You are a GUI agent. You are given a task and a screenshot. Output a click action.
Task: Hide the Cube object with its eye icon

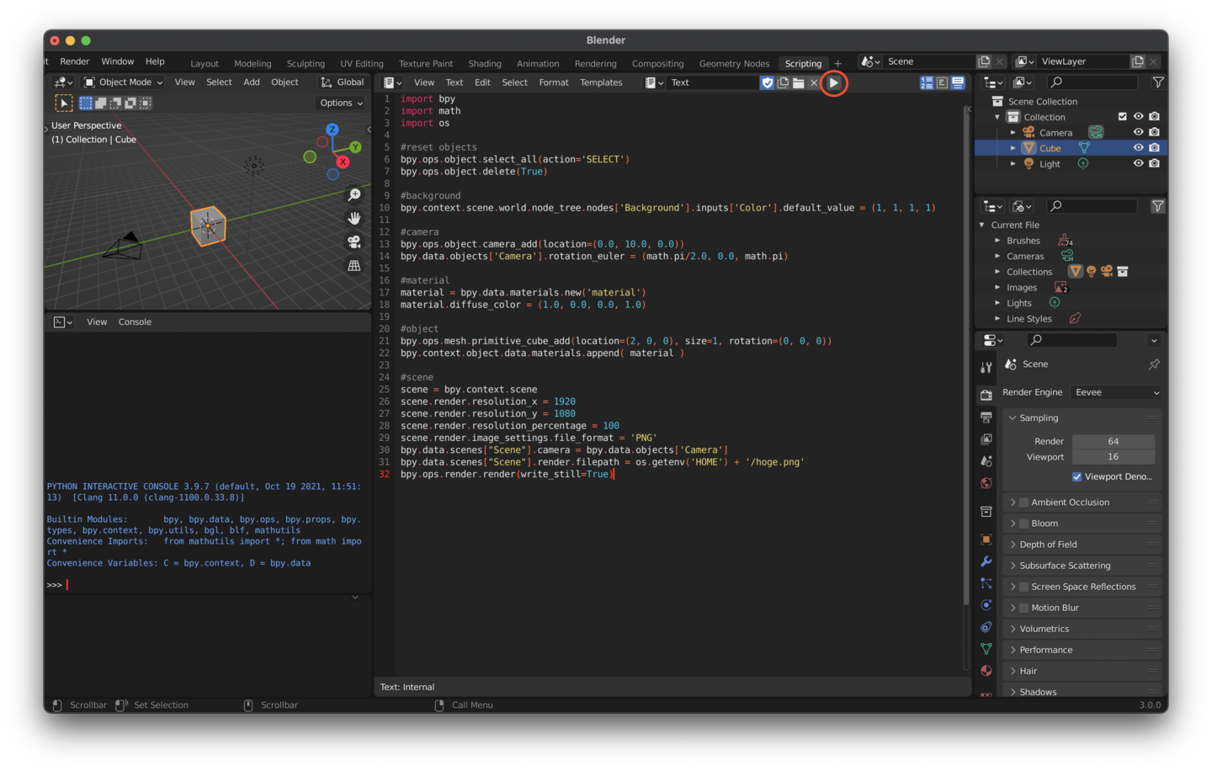tap(1138, 148)
